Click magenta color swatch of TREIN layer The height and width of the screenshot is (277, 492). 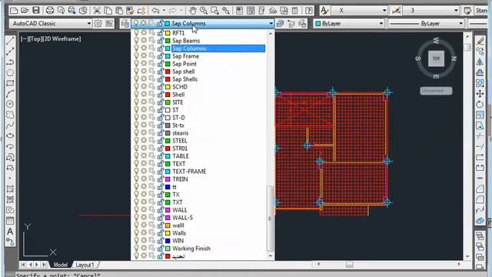tap(168, 179)
